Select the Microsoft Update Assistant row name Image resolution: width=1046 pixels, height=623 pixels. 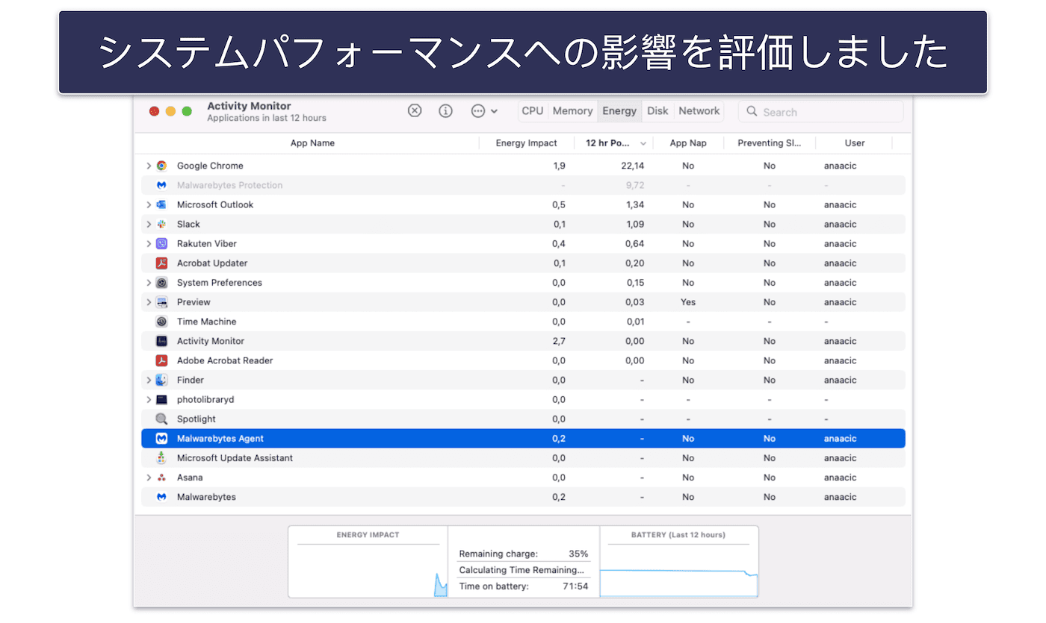point(235,458)
